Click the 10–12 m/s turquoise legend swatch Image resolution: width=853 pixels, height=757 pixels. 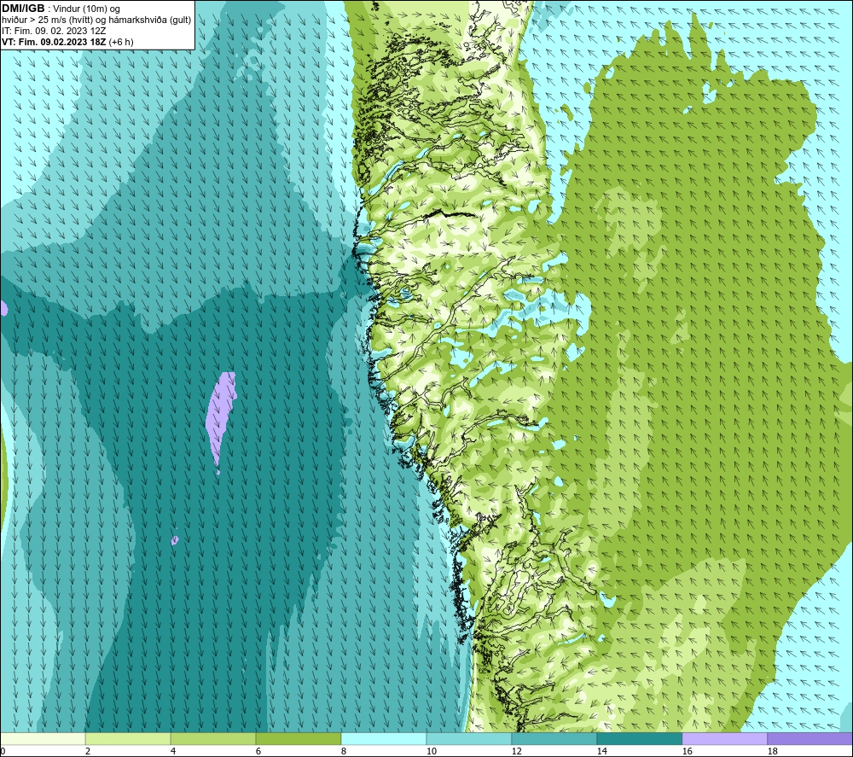tap(469, 738)
